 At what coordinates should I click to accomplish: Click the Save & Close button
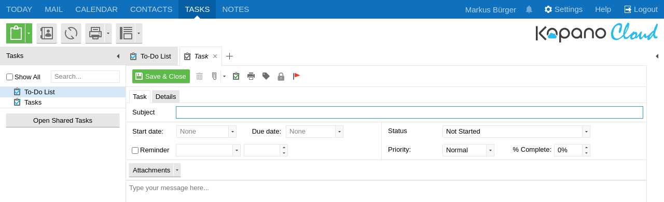161,76
